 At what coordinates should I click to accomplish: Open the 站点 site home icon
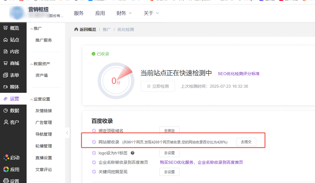click(6, 40)
